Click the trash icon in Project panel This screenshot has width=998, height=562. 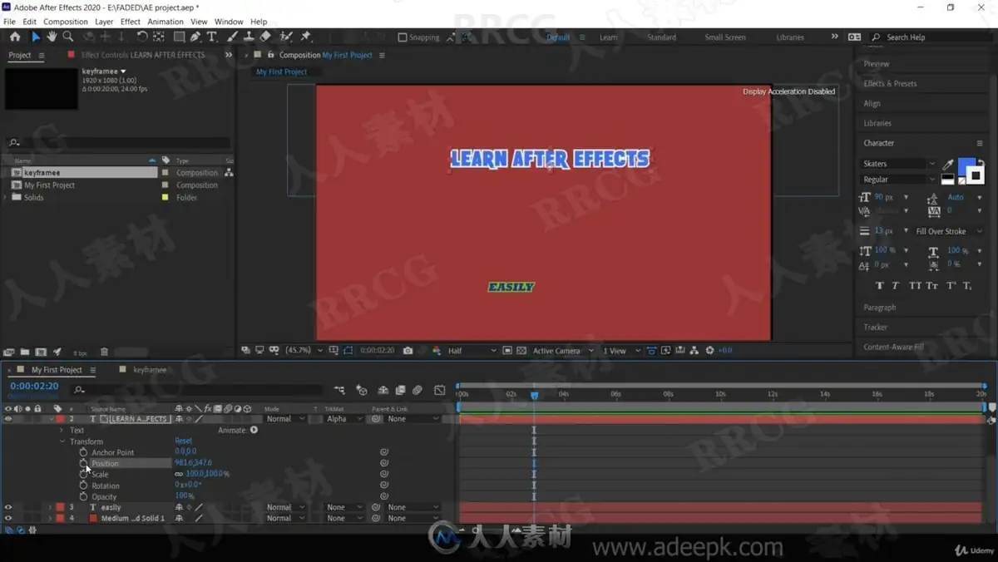click(104, 352)
